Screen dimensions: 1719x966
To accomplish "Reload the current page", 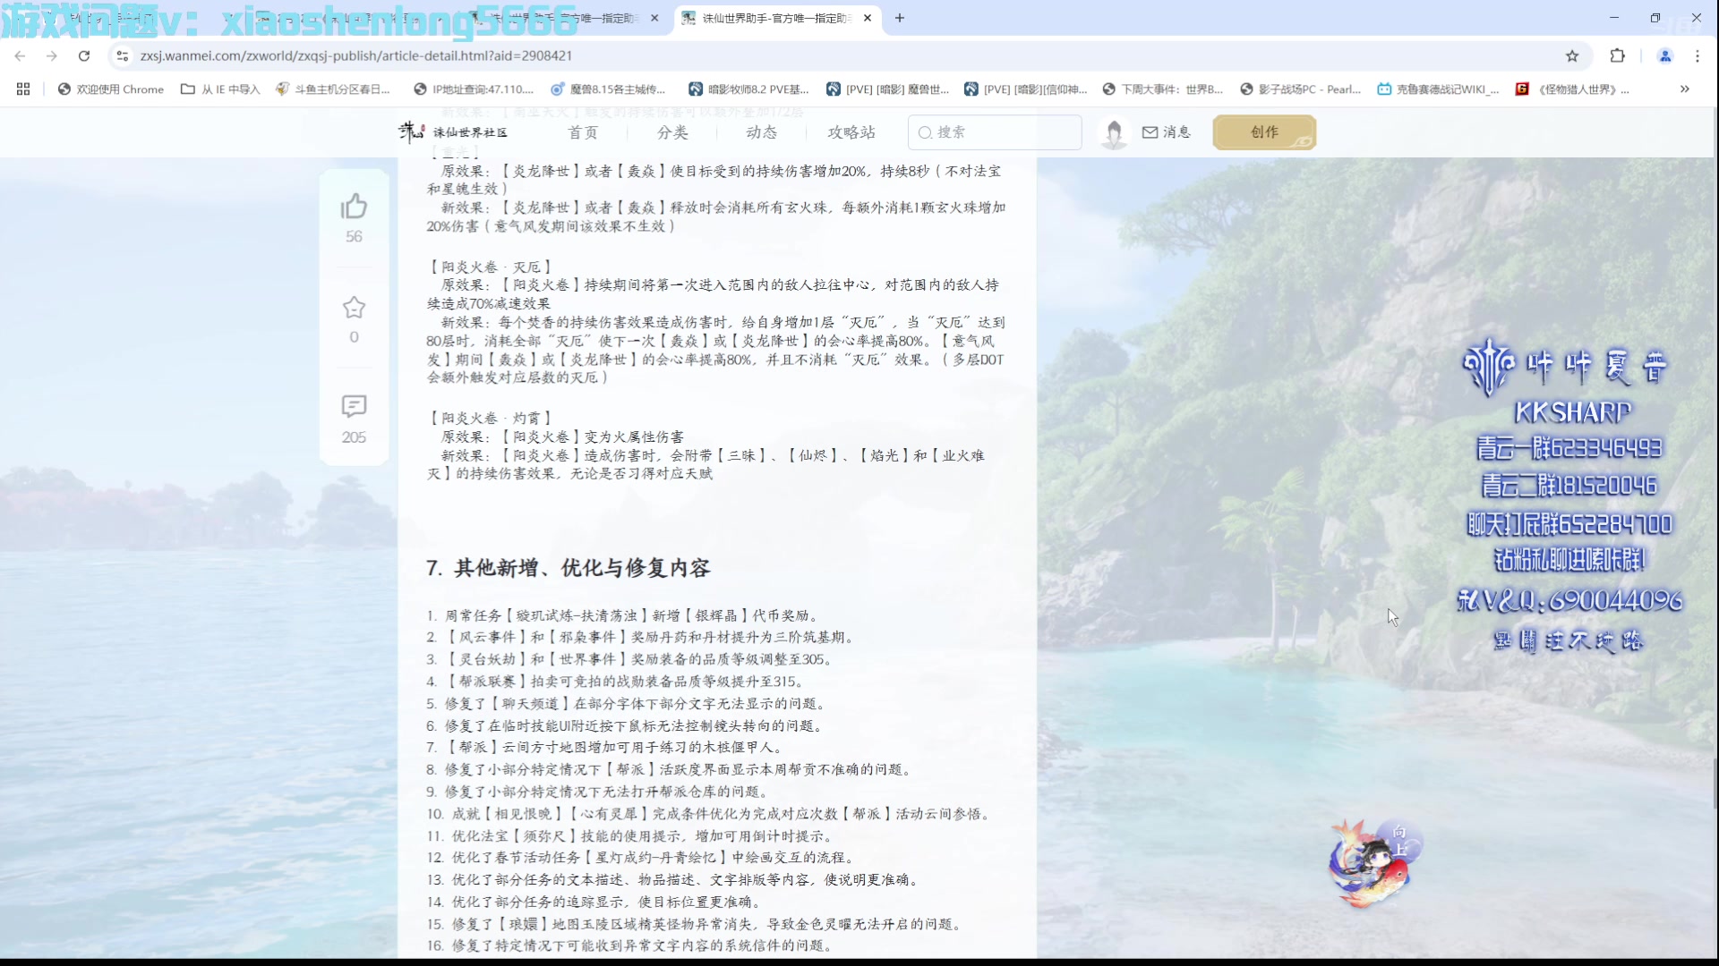I will pyautogui.click(x=84, y=55).
